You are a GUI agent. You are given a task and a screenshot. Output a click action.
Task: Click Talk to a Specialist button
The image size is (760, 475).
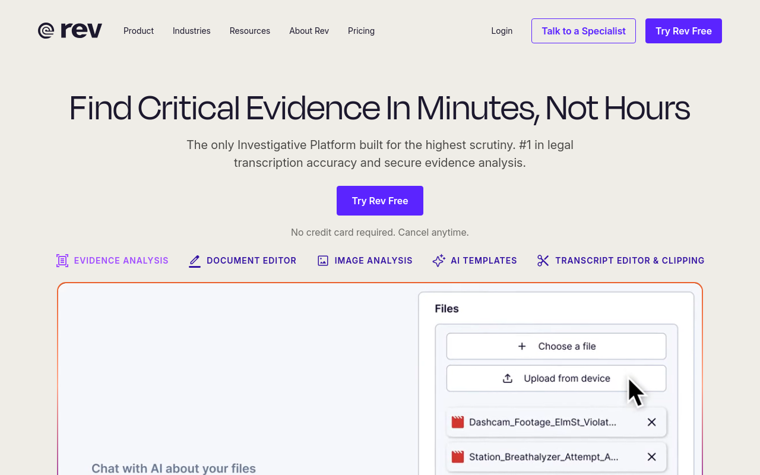coord(584,31)
